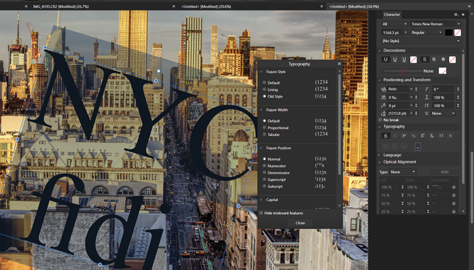Screen dimensions: 474x270
Task: Apply third underline style icon
Action: [x=404, y=59]
